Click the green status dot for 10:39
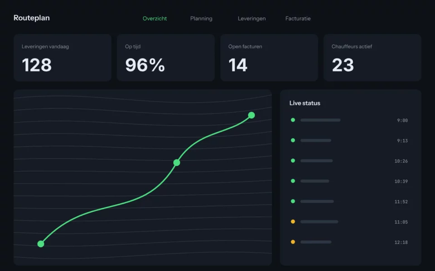Image resolution: width=435 pixels, height=271 pixels. (293, 181)
